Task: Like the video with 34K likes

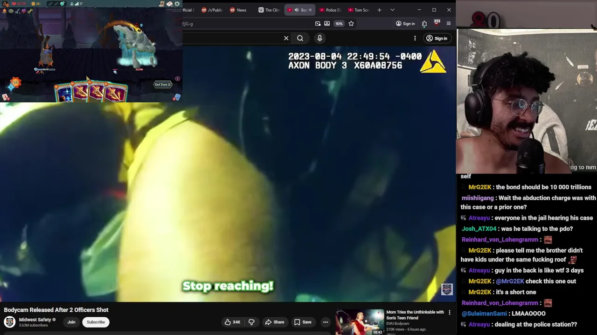Action: [x=233, y=322]
